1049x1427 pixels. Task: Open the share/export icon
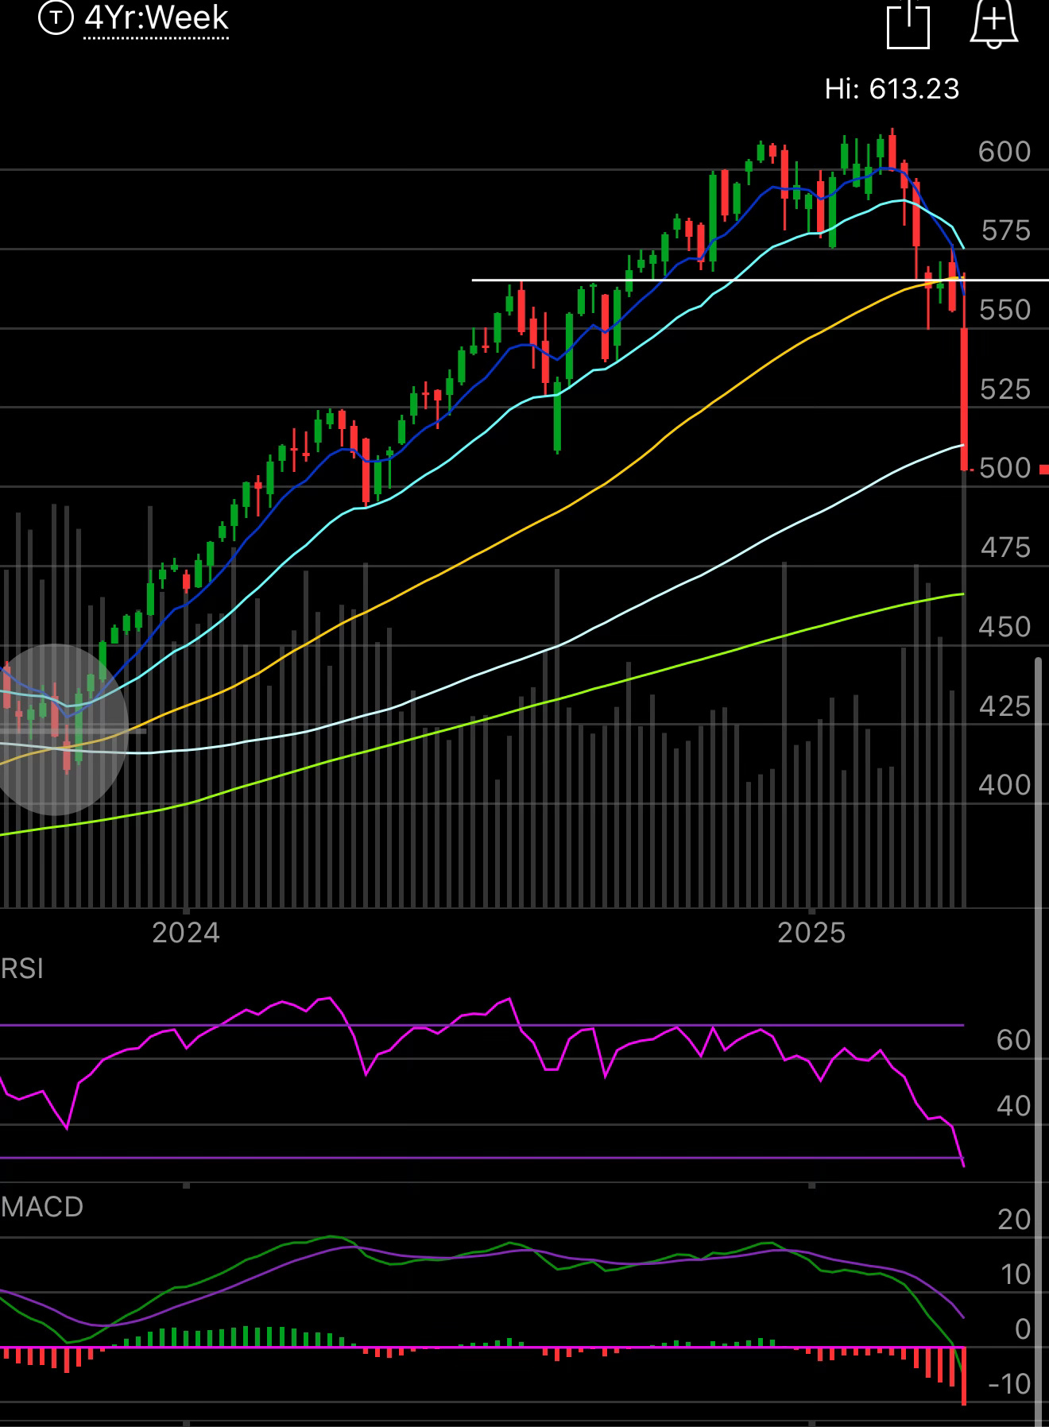click(908, 24)
